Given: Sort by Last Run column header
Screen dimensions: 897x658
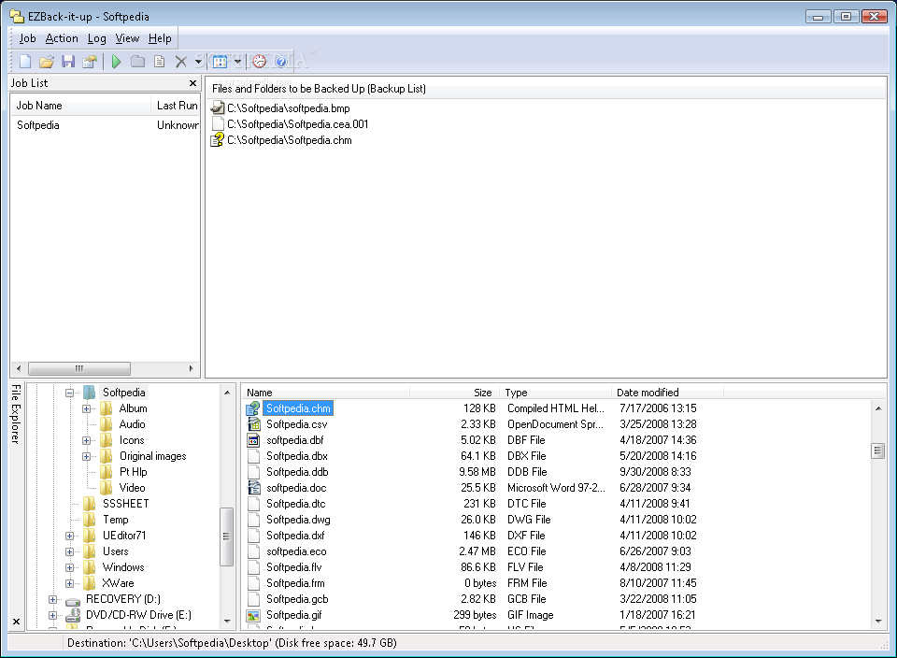Looking at the screenshot, I should point(176,106).
